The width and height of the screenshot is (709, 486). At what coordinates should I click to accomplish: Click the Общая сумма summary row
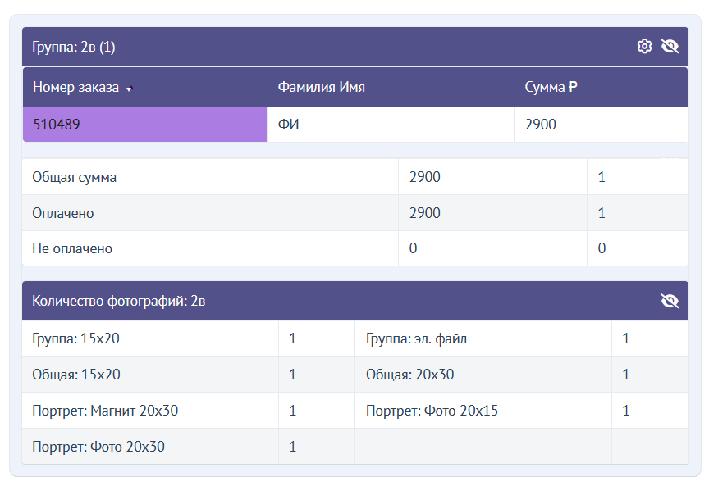click(74, 177)
